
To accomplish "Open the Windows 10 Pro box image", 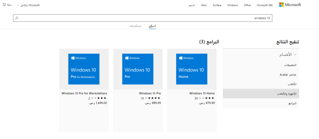I will pos(138,69).
